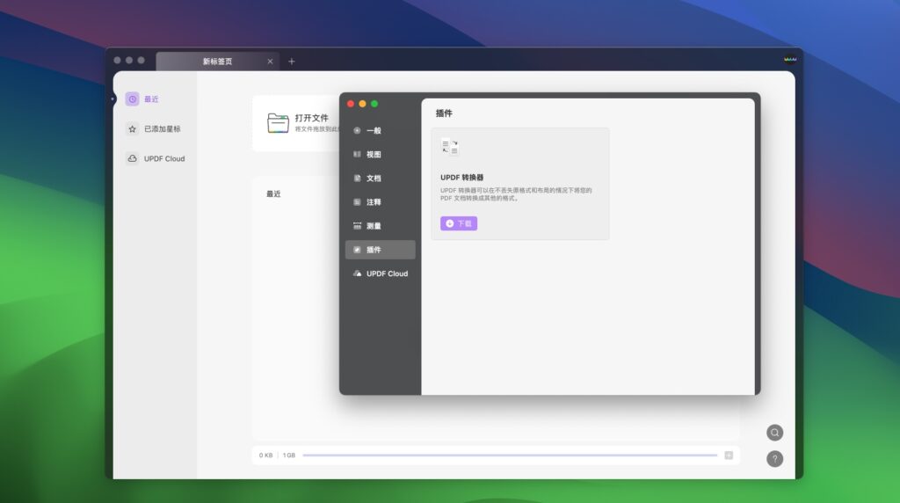Click the cloud icon in main sidebar
The width and height of the screenshot is (900, 503).
[x=132, y=158]
